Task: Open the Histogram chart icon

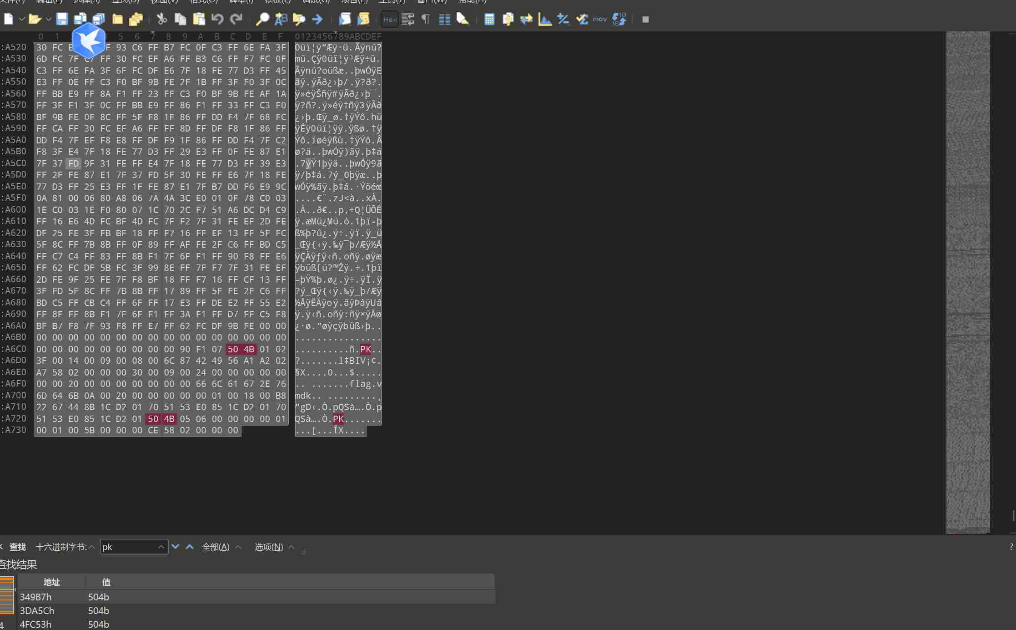Action: (x=545, y=19)
